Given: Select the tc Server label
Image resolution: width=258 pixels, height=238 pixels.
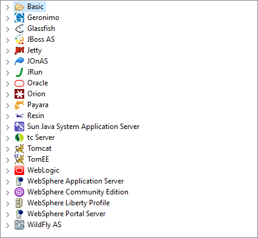Looking at the screenshot, I should [41, 137].
